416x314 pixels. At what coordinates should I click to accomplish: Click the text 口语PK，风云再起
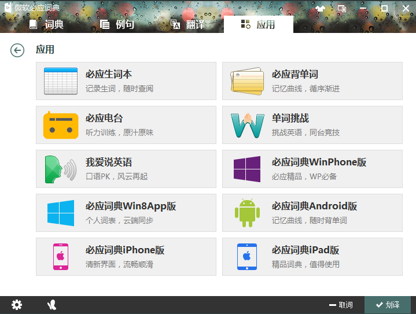[116, 176]
